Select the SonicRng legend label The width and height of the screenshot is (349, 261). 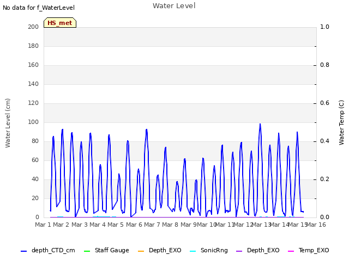(214, 250)
